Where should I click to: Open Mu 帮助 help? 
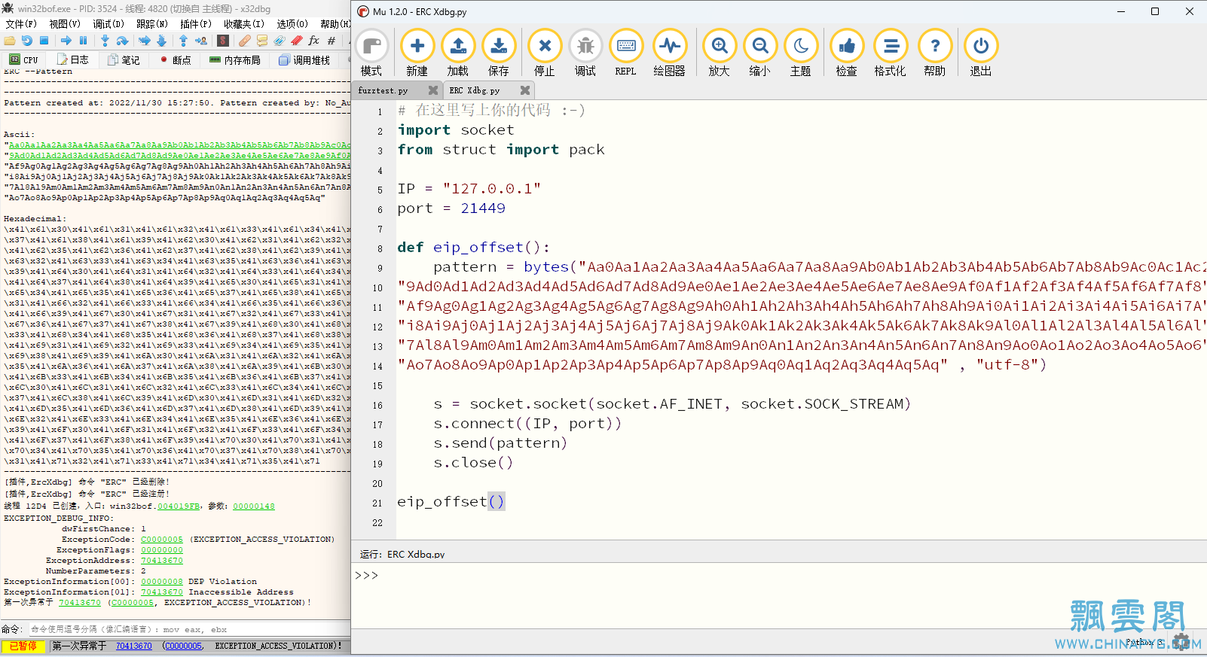point(935,53)
